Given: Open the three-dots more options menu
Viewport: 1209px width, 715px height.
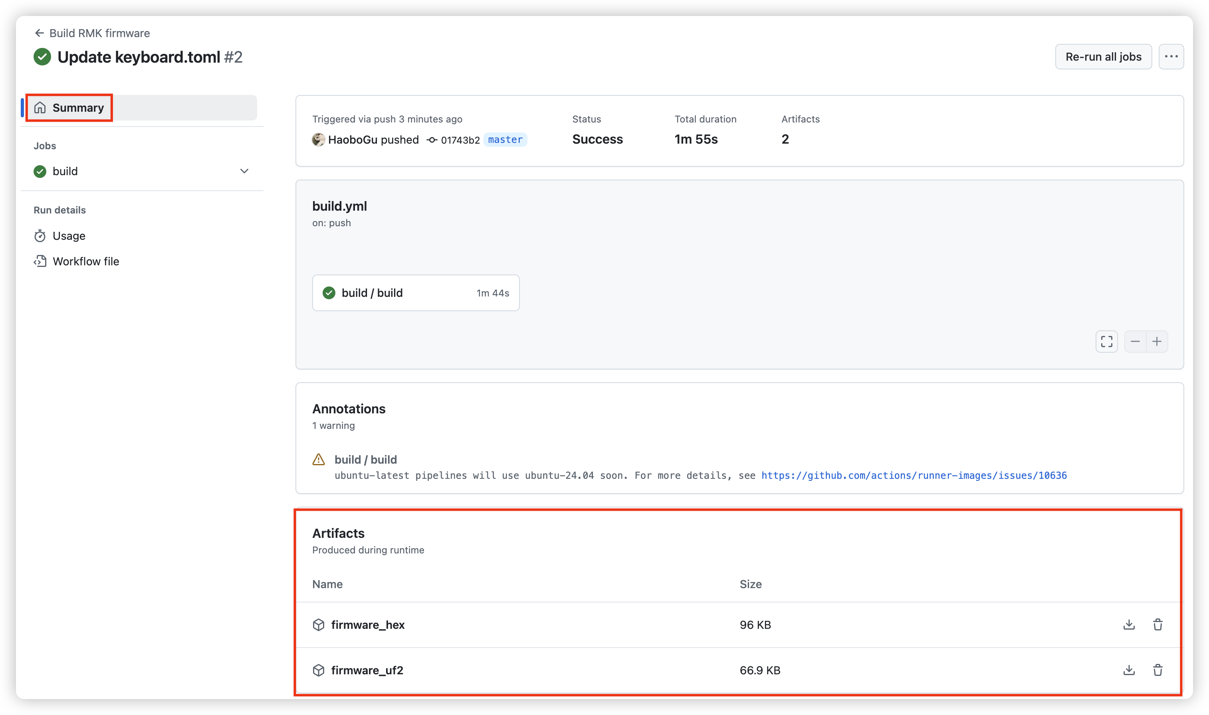Looking at the screenshot, I should coord(1171,57).
